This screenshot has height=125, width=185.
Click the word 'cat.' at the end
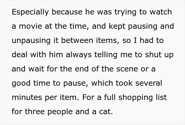[x=106, y=112]
